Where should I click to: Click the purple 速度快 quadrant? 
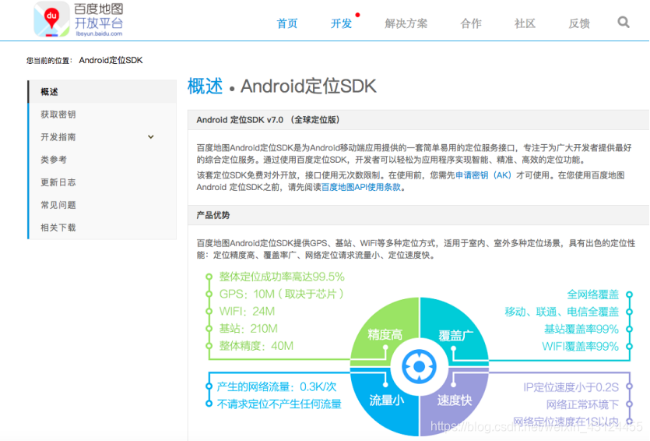(x=455, y=400)
